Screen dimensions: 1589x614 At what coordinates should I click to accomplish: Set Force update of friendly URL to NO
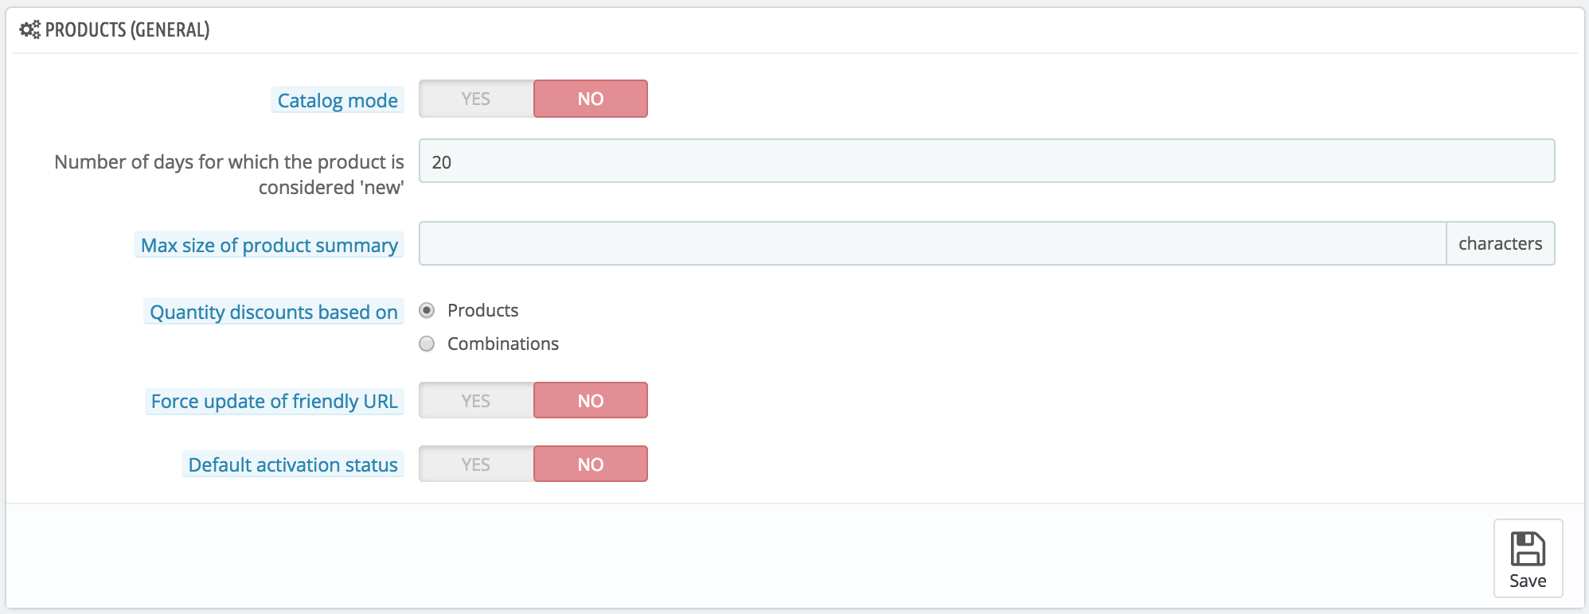(591, 400)
